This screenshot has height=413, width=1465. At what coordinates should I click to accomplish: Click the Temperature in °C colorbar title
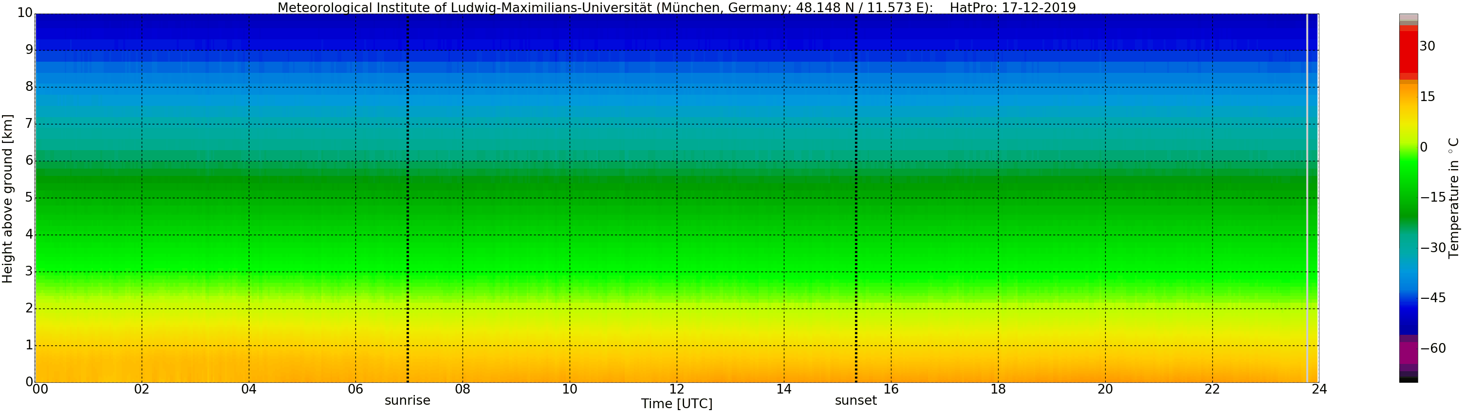coord(1454,197)
